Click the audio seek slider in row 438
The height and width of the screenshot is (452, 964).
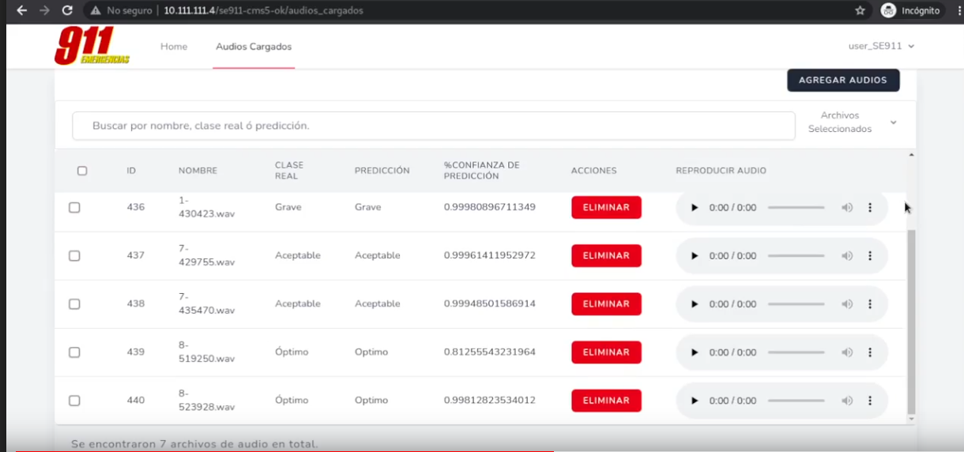click(x=796, y=304)
